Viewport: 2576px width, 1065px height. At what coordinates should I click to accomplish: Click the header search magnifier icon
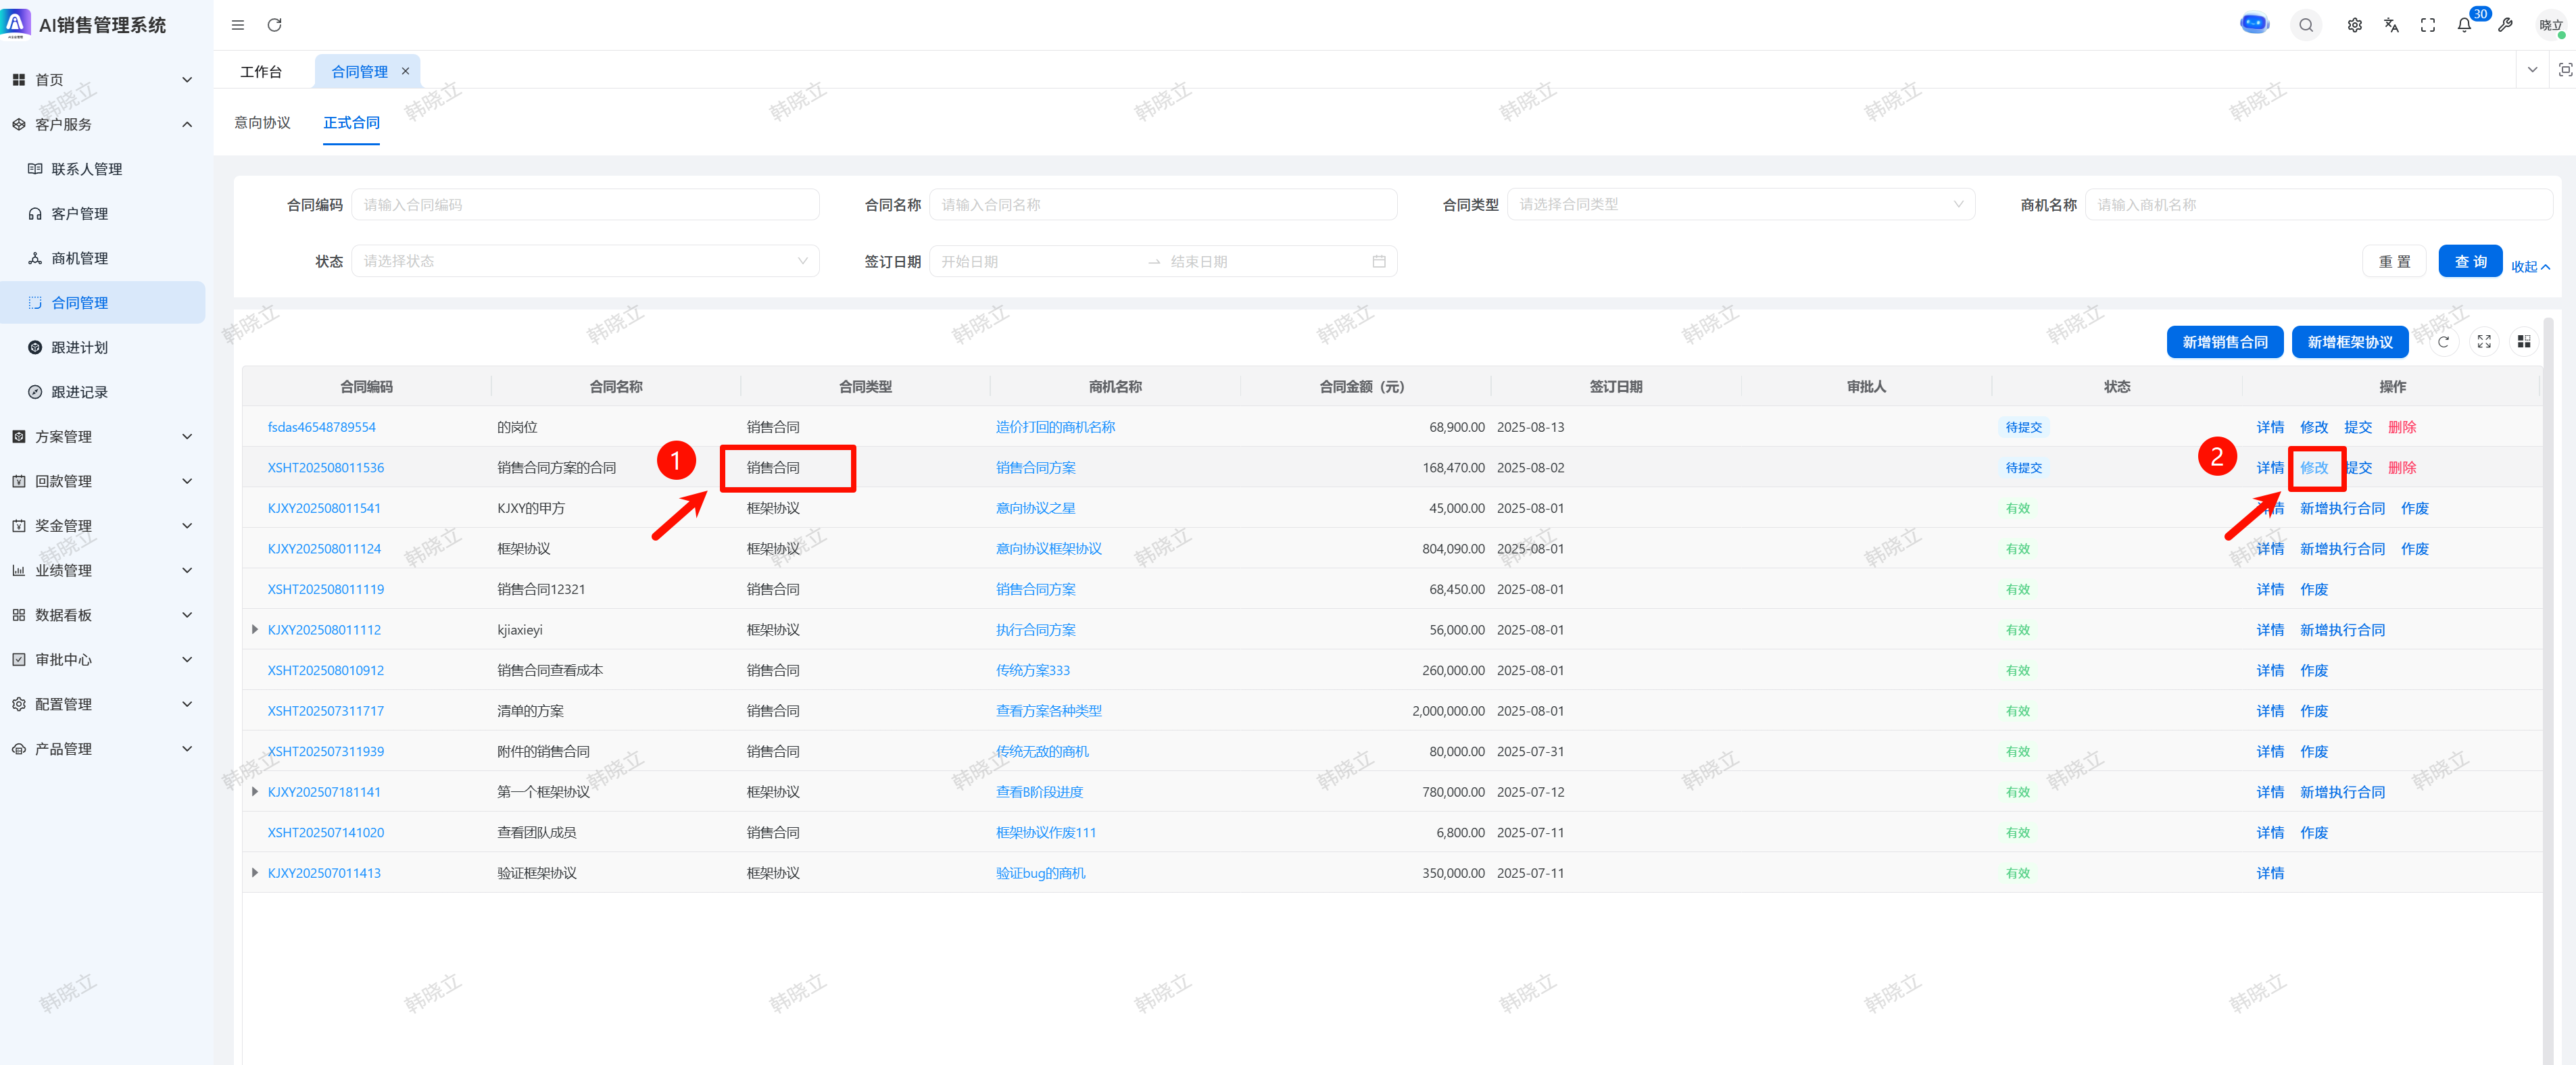pyautogui.click(x=2305, y=25)
